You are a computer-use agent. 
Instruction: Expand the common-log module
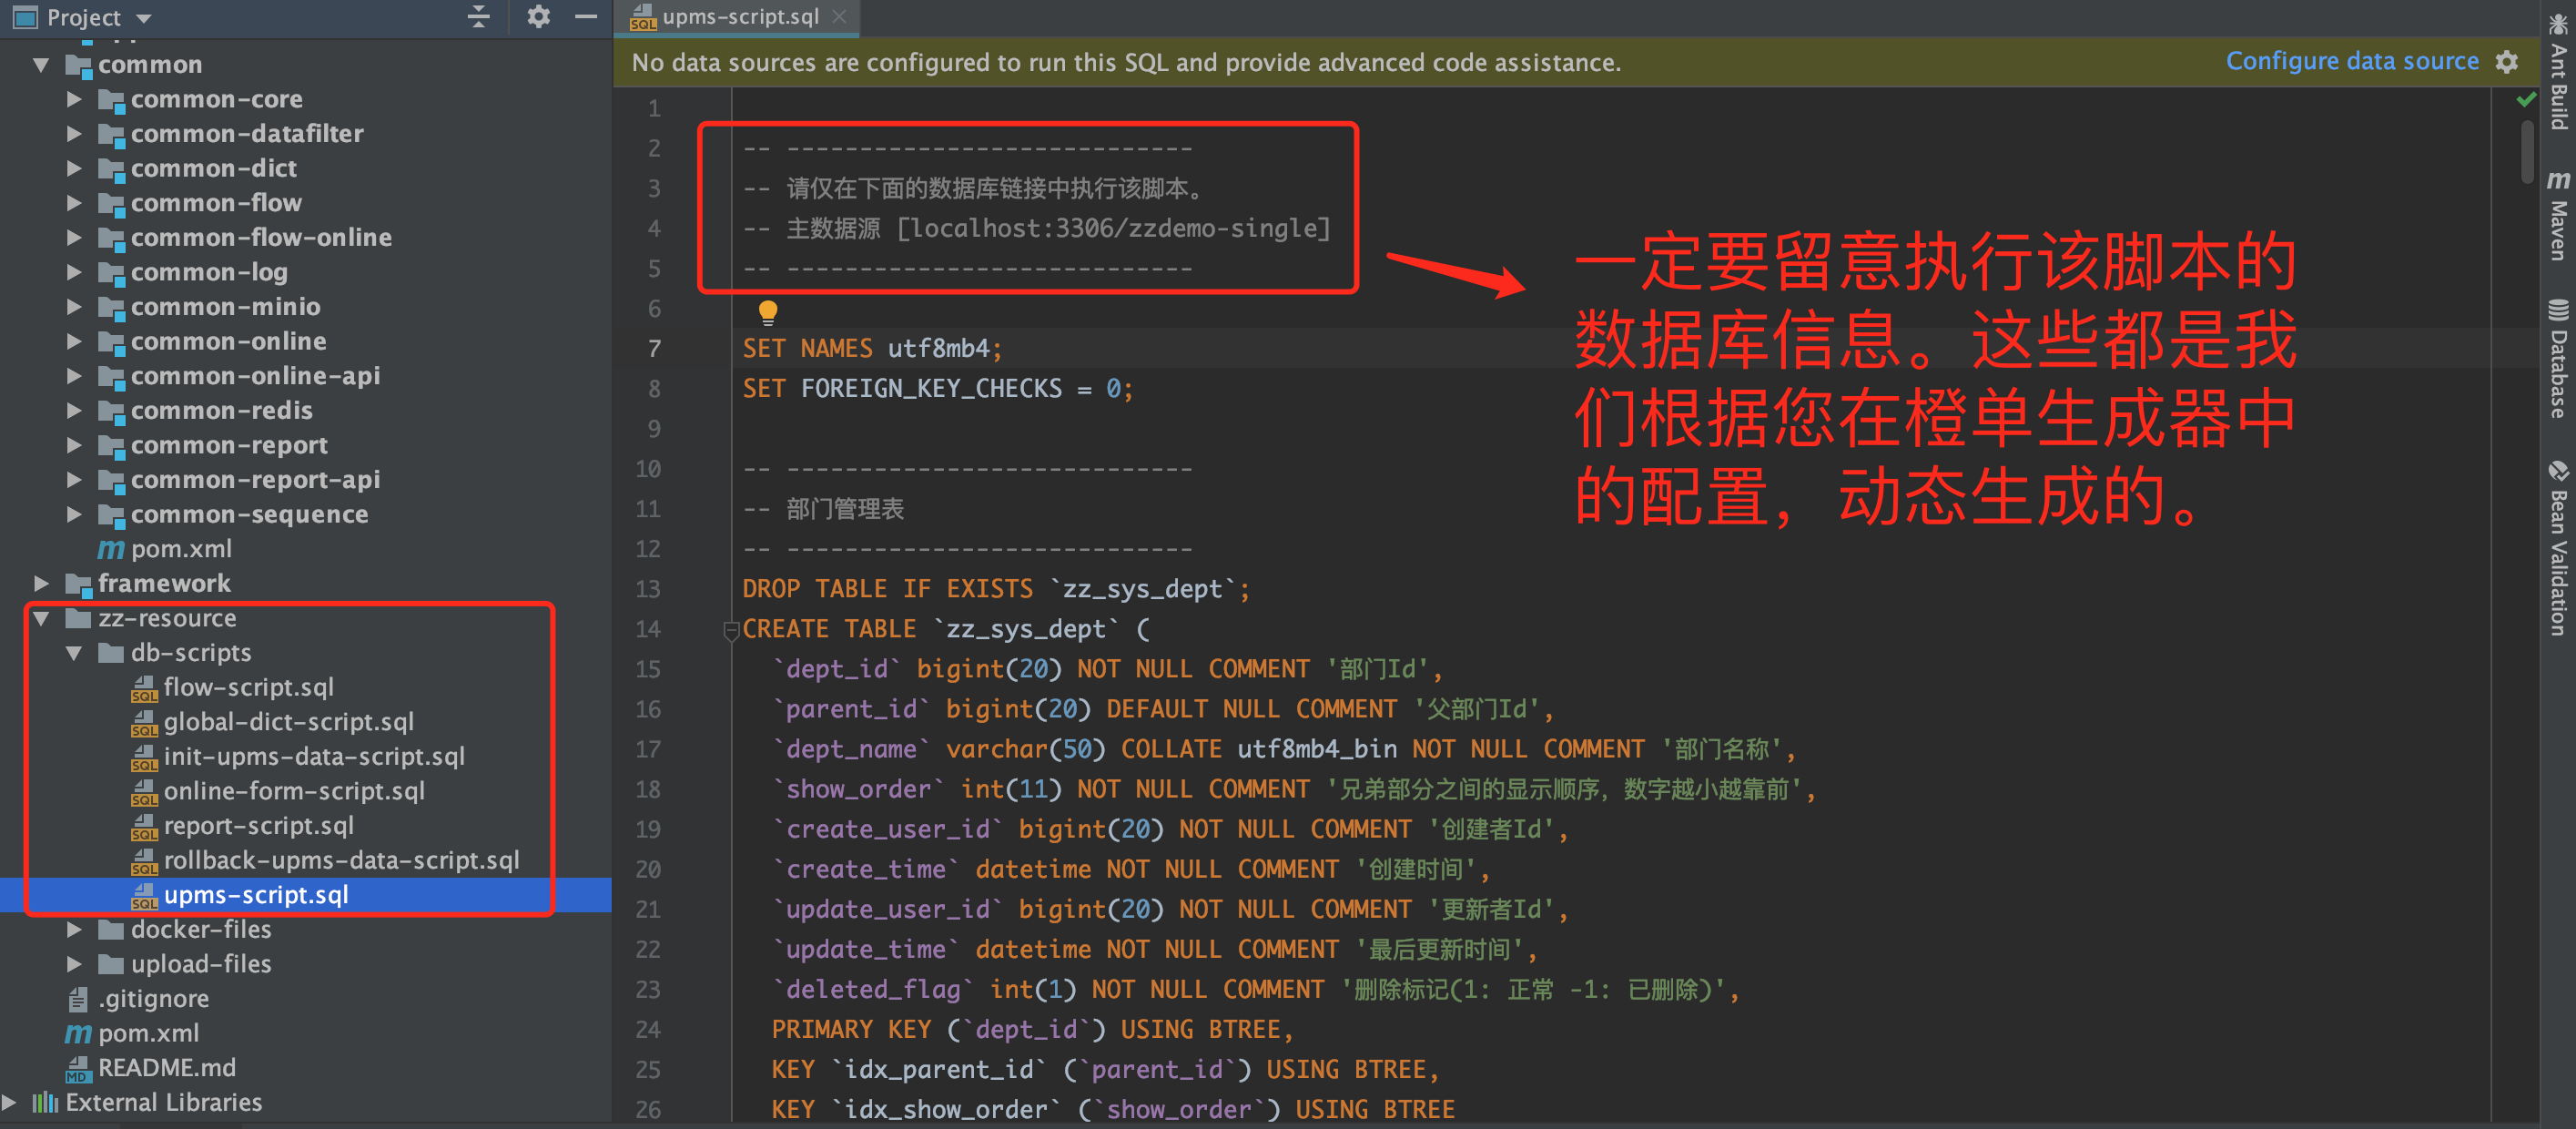click(74, 272)
